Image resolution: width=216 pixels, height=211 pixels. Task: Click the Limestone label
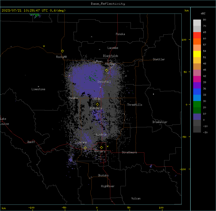38,89
